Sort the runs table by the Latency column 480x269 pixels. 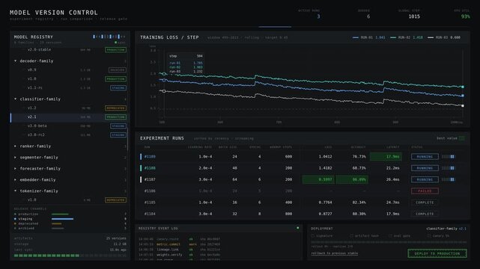pos(392,147)
